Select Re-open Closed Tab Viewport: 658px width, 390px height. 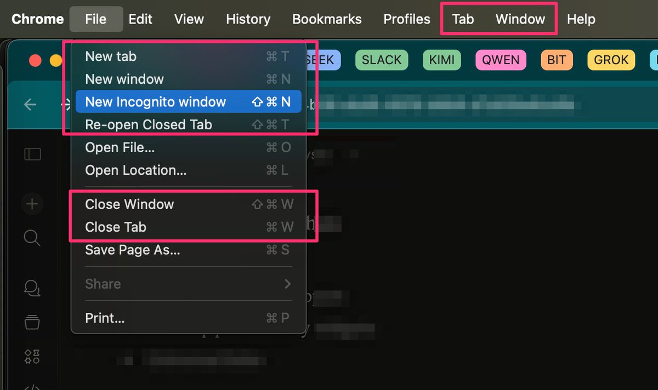[188, 125]
